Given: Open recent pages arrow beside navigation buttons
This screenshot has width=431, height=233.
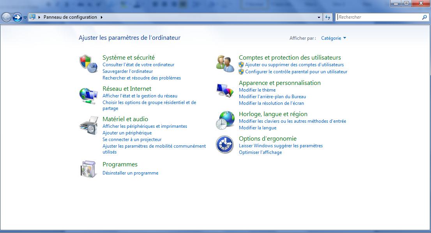Looking at the screenshot, I should click(x=25, y=18).
